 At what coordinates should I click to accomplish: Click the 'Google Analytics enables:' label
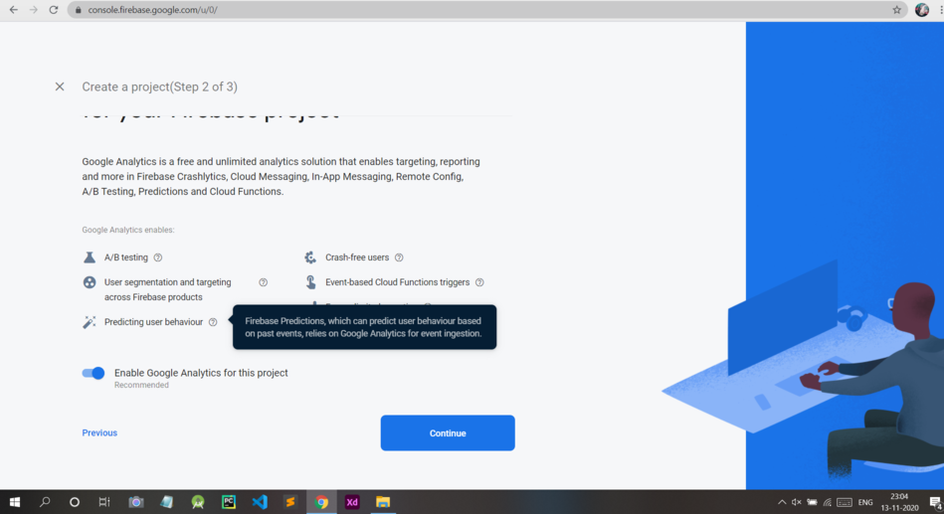128,230
